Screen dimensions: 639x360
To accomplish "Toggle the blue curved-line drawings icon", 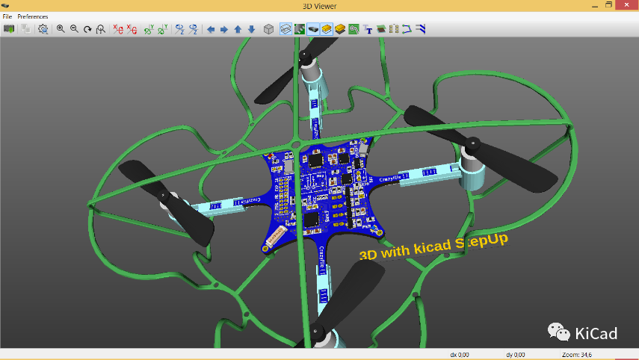I will pyautogui.click(x=407, y=29).
